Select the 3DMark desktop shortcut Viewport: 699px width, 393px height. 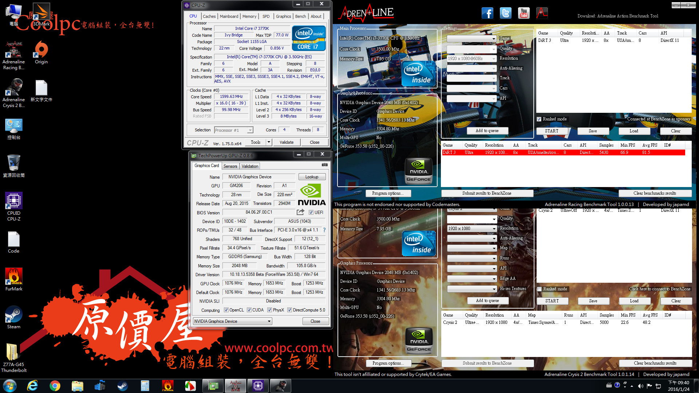41,15
